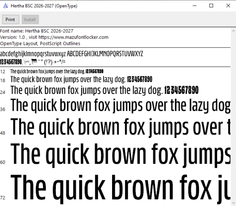236x206 pixels.
Task: Click the uppercase ABCDEFG alphabet sample
Action: (x=105, y=54)
